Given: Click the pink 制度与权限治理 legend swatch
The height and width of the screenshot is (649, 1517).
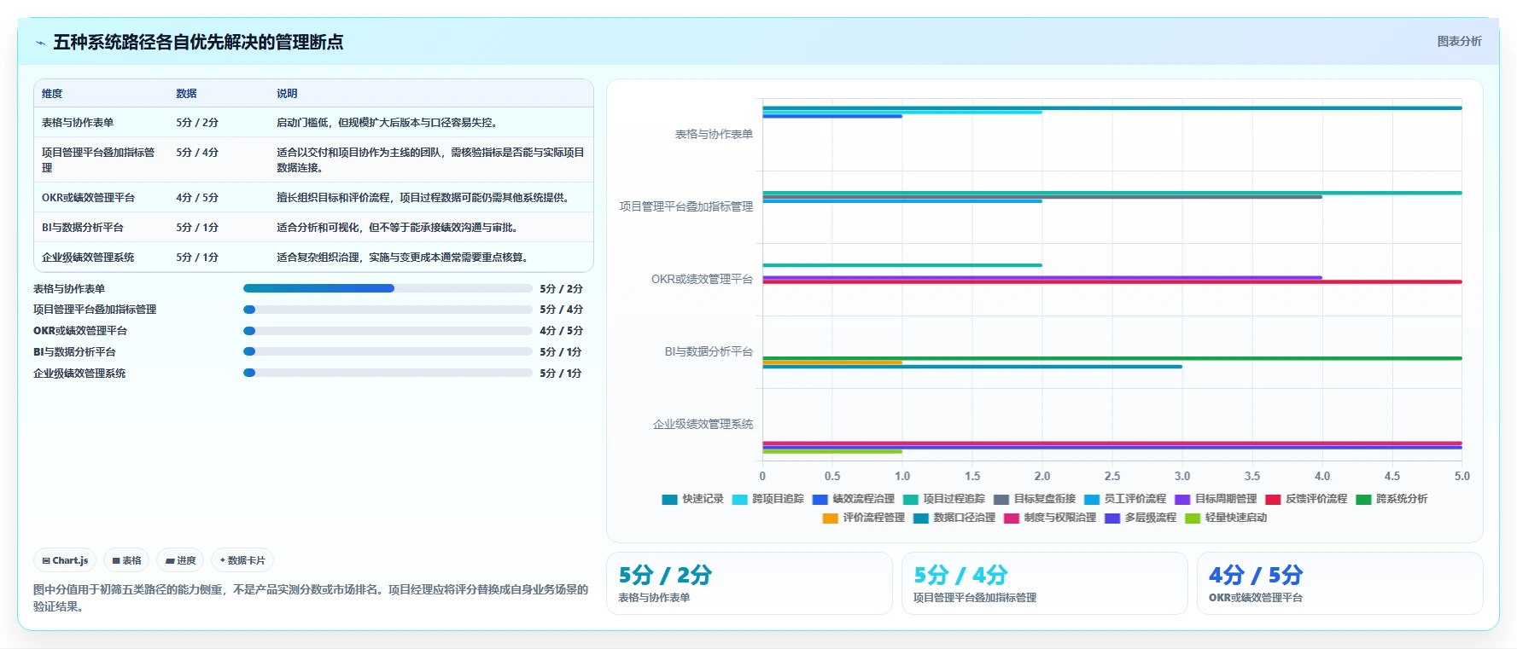Looking at the screenshot, I should coord(1011,518).
